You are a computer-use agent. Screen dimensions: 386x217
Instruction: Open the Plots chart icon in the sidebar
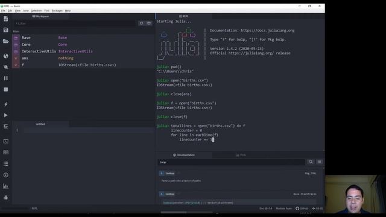click(x=5, y=186)
